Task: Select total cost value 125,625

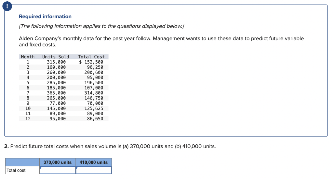Action: click(x=94, y=108)
